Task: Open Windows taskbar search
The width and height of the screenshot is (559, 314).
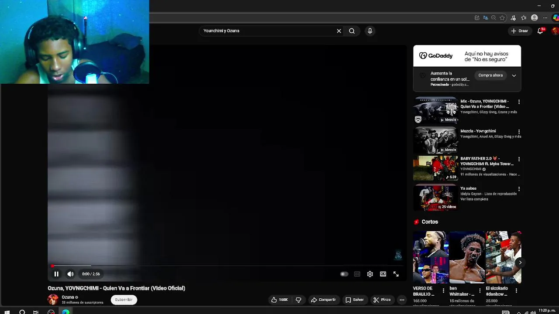Action: coord(22,312)
